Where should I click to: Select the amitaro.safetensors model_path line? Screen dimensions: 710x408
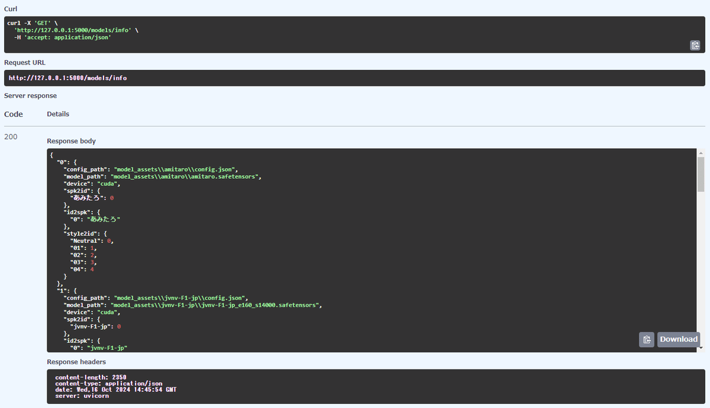163,176
